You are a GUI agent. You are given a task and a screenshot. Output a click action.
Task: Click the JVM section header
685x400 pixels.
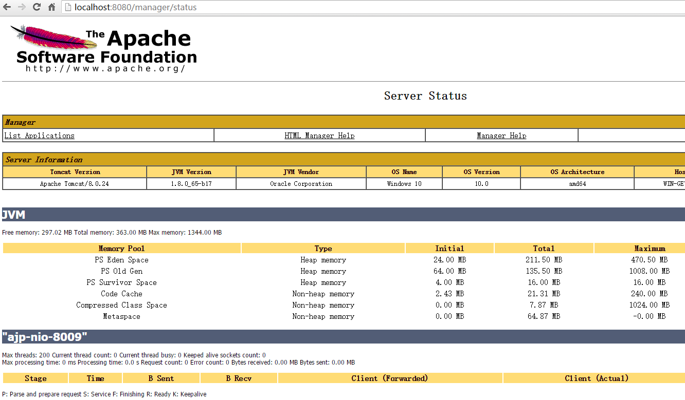14,215
